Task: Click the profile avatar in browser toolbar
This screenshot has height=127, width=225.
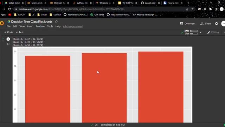Action: [222, 9]
